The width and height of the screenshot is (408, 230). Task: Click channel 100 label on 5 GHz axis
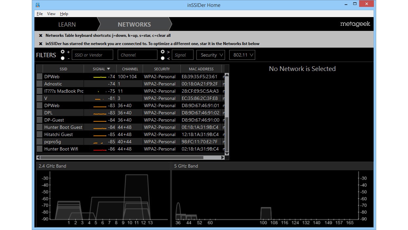pyautogui.click(x=263, y=223)
